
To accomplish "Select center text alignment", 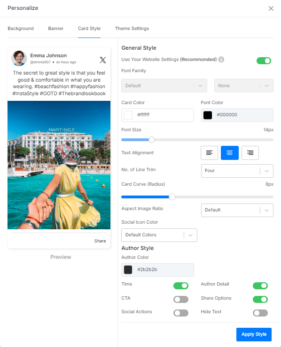I will [230, 153].
